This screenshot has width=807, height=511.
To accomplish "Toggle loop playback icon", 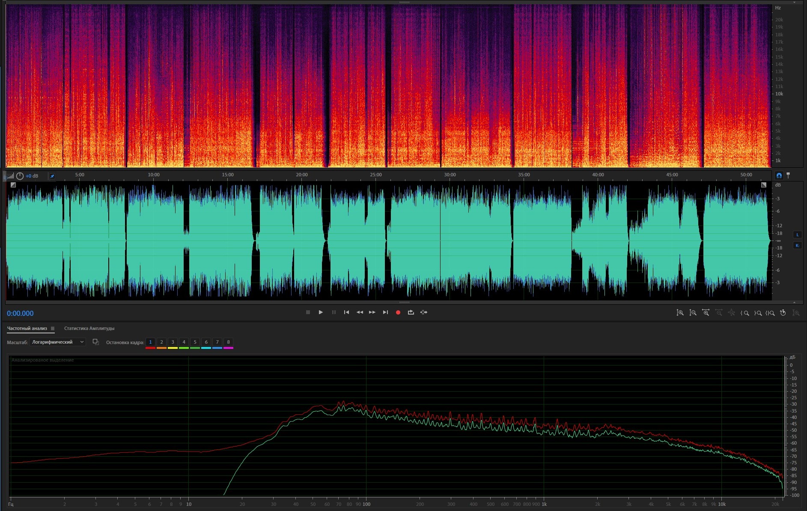I will (411, 312).
